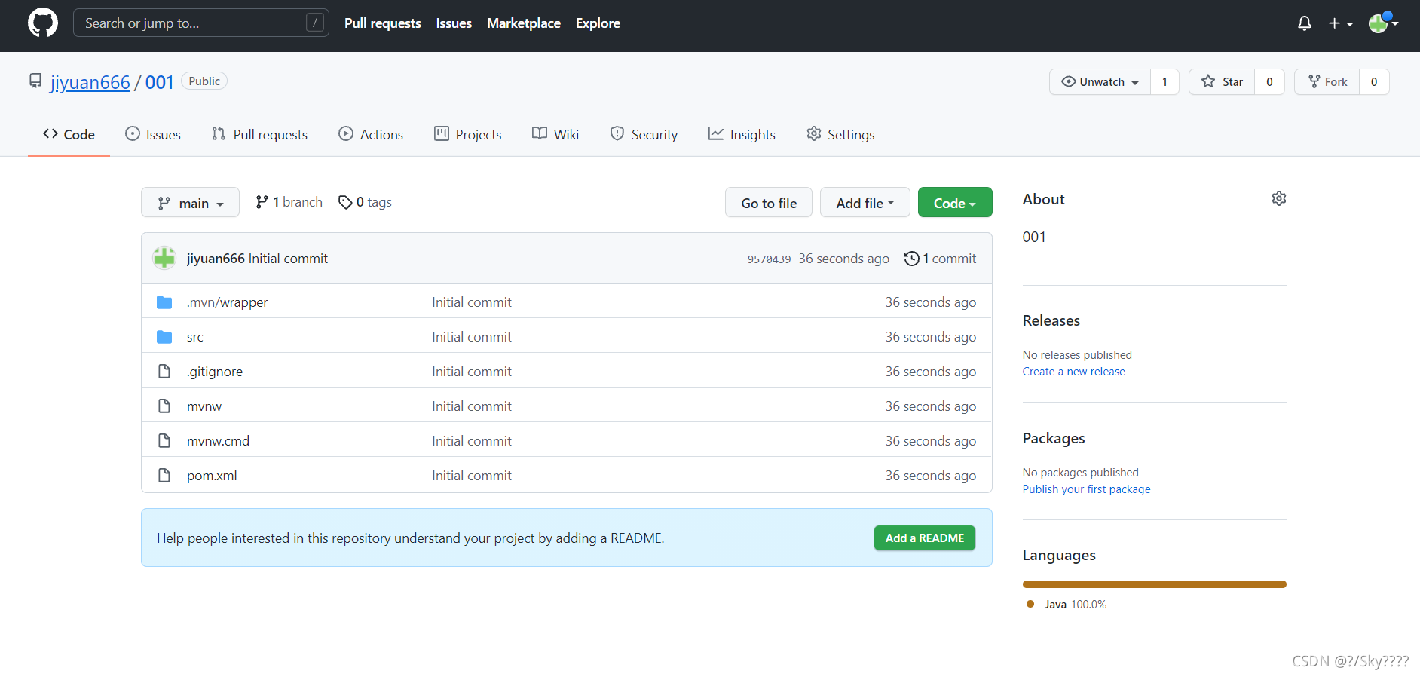Click Publish your first package link
Viewport: 1420px width, 677px height.
[x=1086, y=489]
